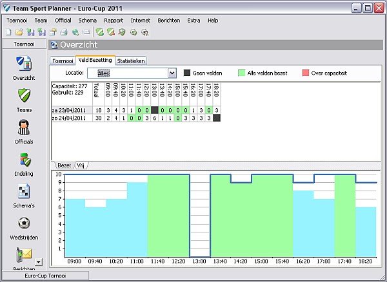Open the Wedstrijden sidebar section
Screen dimensions: 387x282
point(24,228)
